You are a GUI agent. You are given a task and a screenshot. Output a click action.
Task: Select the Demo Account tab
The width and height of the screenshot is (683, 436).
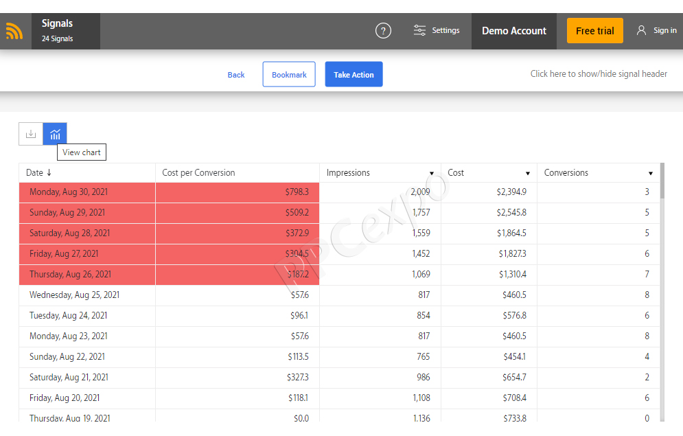(x=514, y=31)
